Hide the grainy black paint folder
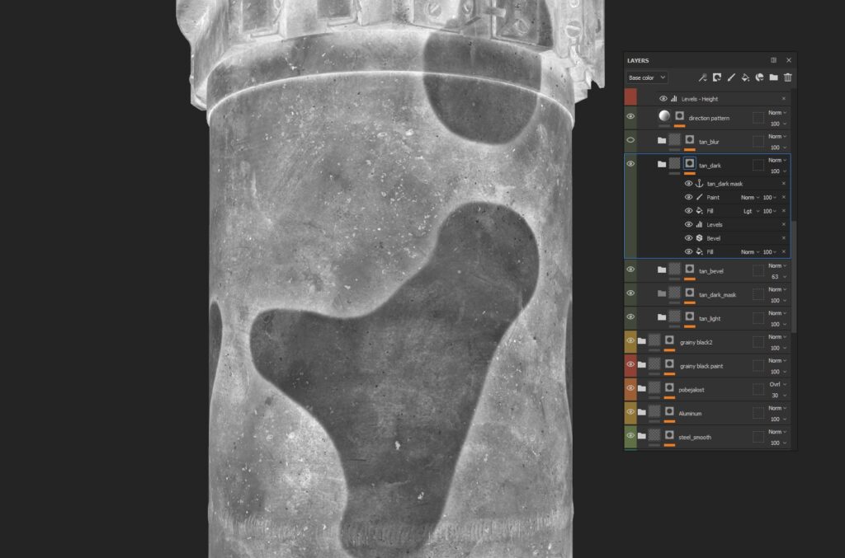Screen dimensions: 845x558 [630, 363]
